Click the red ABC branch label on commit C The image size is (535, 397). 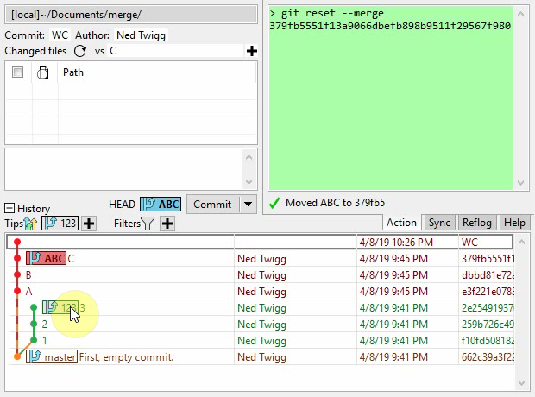(x=47, y=258)
